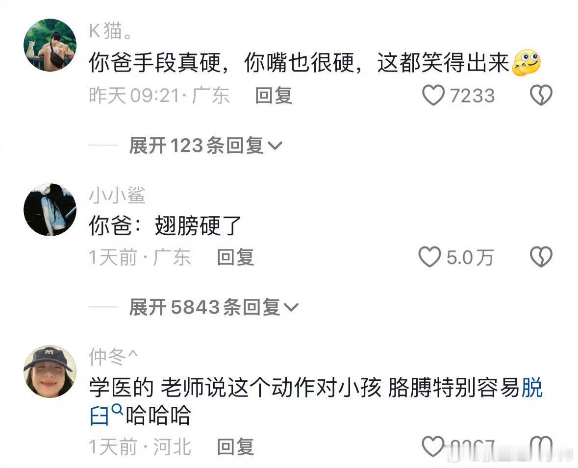Like 仲冬^'s comment about 脱臼
The image size is (578, 468).
click(x=433, y=446)
